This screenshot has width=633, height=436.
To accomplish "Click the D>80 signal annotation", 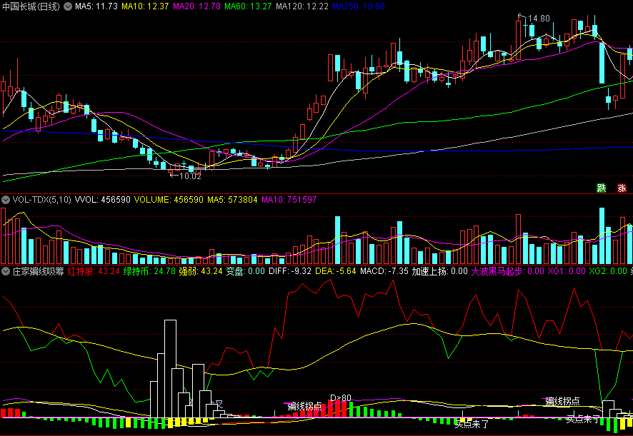I will pyautogui.click(x=341, y=397).
